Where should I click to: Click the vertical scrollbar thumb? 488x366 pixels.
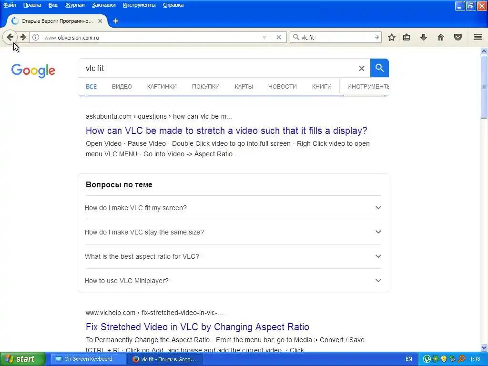coord(484,87)
